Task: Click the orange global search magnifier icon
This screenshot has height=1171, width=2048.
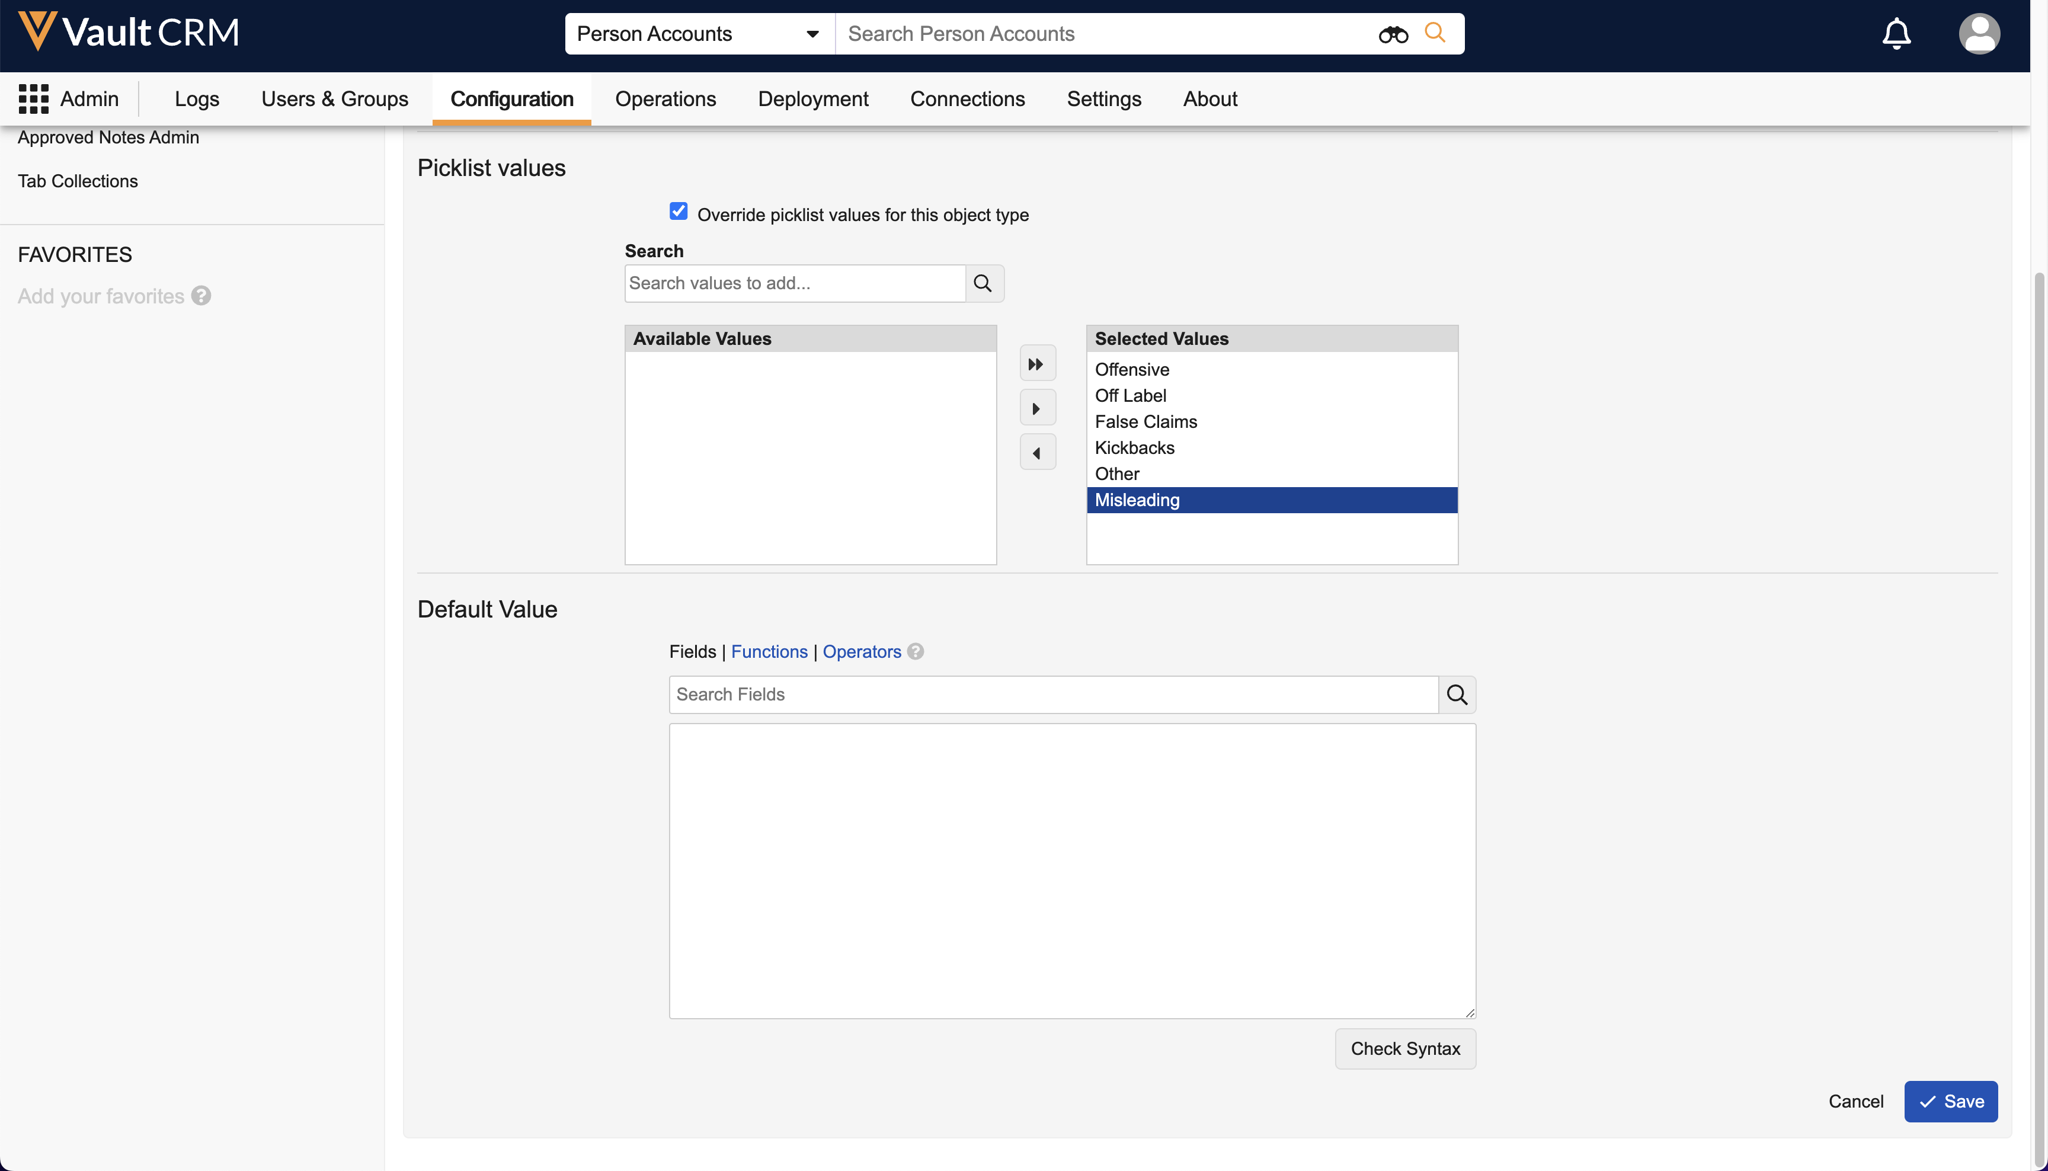Action: [1435, 33]
